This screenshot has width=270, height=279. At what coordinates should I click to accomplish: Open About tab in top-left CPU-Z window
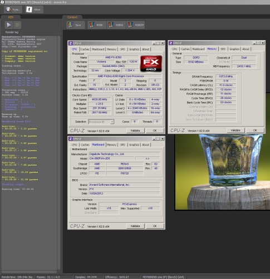(x=145, y=49)
